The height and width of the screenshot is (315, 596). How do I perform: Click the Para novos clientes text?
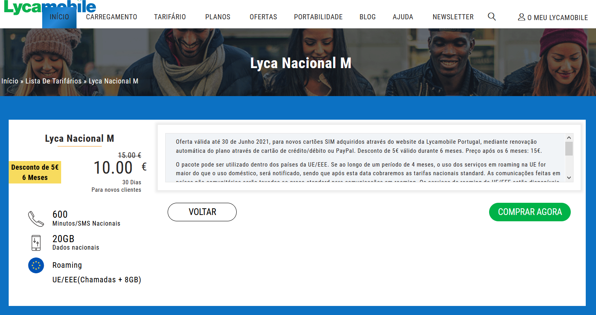[x=116, y=190]
